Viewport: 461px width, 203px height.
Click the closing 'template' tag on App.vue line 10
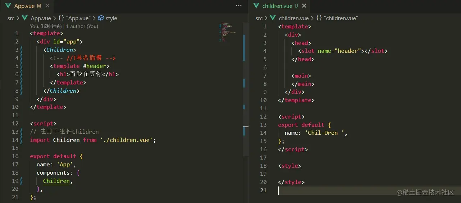point(48,107)
